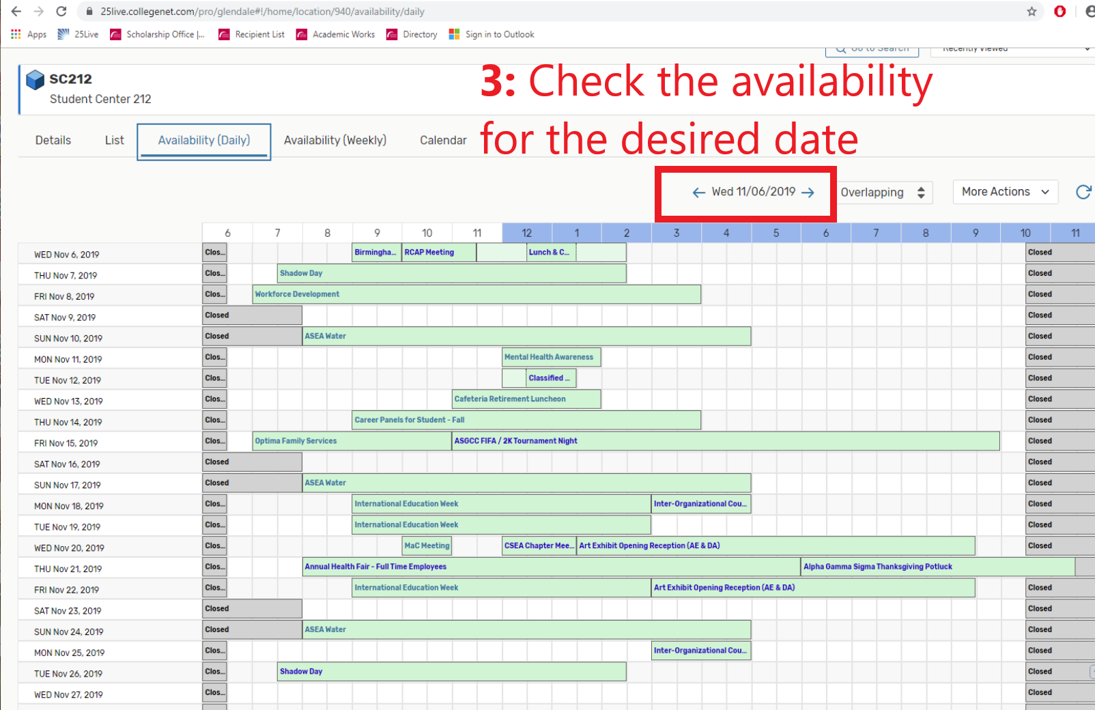The image size is (1095, 710).
Task: Open Academic Works bookmark
Action: [335, 34]
